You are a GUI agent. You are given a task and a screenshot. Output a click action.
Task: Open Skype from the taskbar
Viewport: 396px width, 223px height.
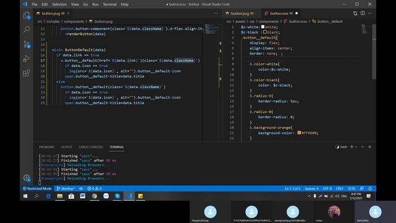[118, 196]
